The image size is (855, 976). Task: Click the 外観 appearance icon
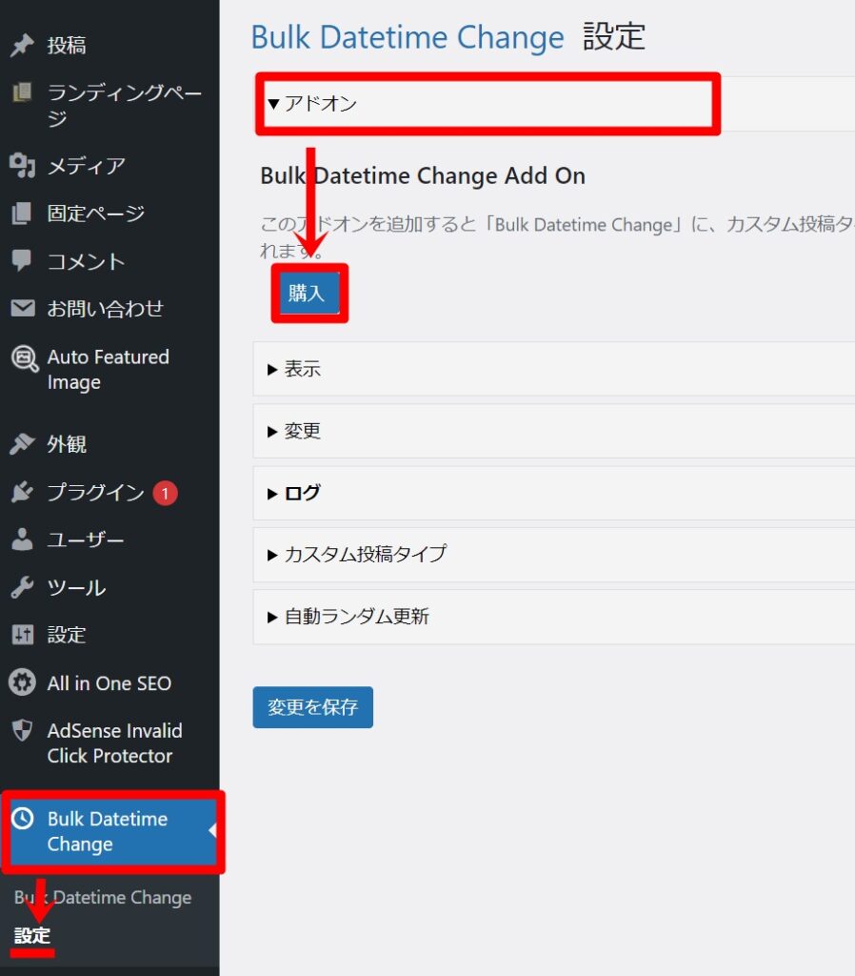click(x=20, y=443)
